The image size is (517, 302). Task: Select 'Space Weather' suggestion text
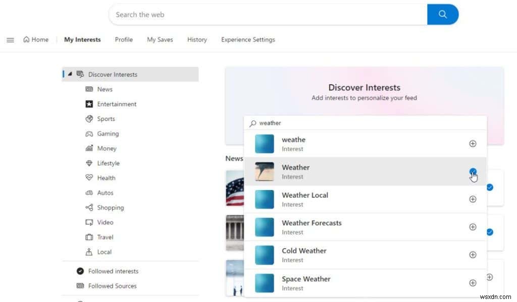click(306, 279)
